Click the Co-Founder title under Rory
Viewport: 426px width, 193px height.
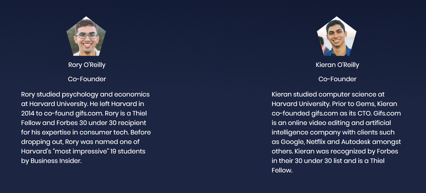pyautogui.click(x=87, y=79)
